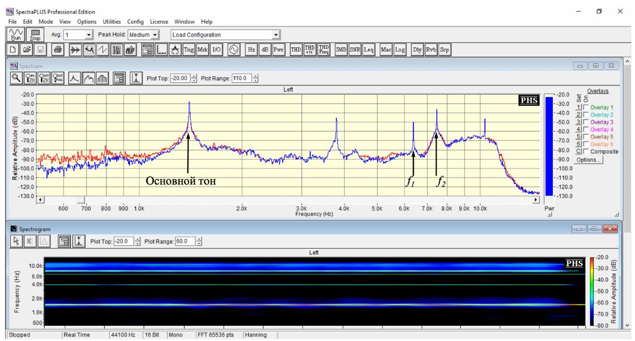Open the File menu
This screenshot has height=341, width=635.
12,22
